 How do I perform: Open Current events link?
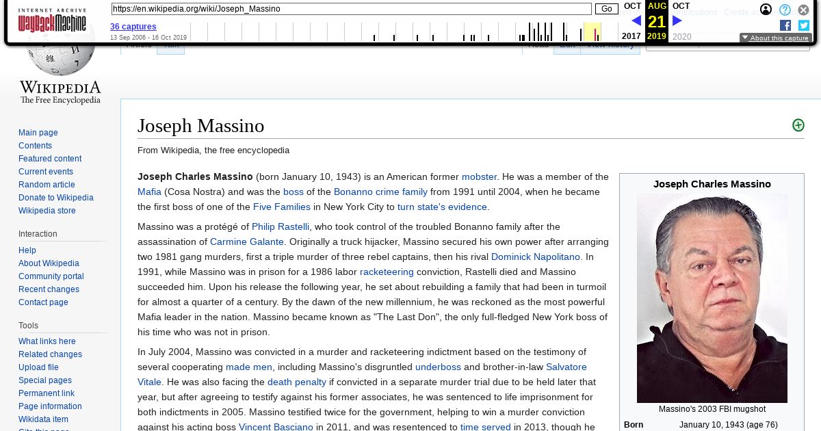[x=46, y=172]
